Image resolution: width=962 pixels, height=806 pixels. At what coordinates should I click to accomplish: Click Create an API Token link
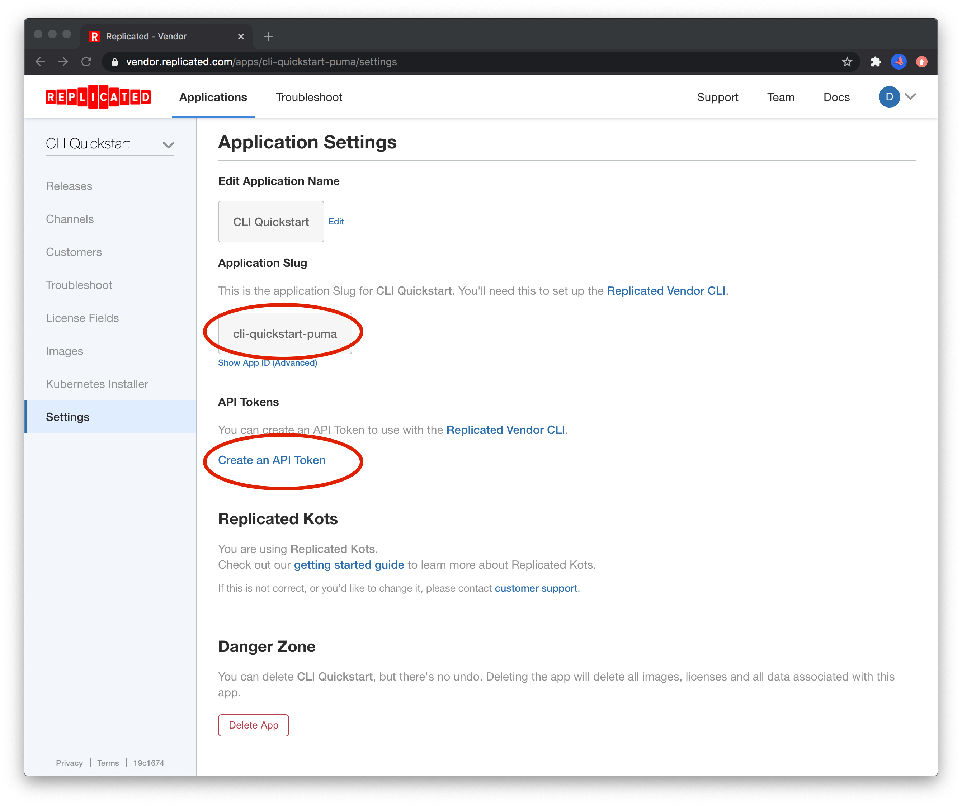(x=272, y=460)
